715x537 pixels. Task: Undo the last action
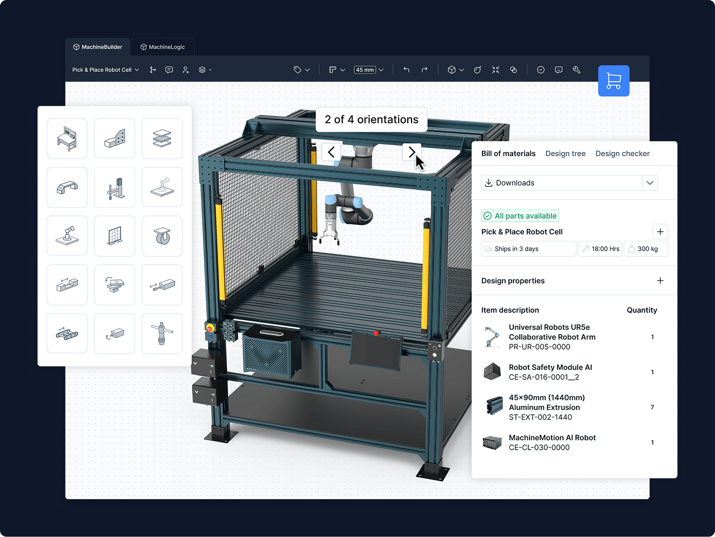(407, 70)
